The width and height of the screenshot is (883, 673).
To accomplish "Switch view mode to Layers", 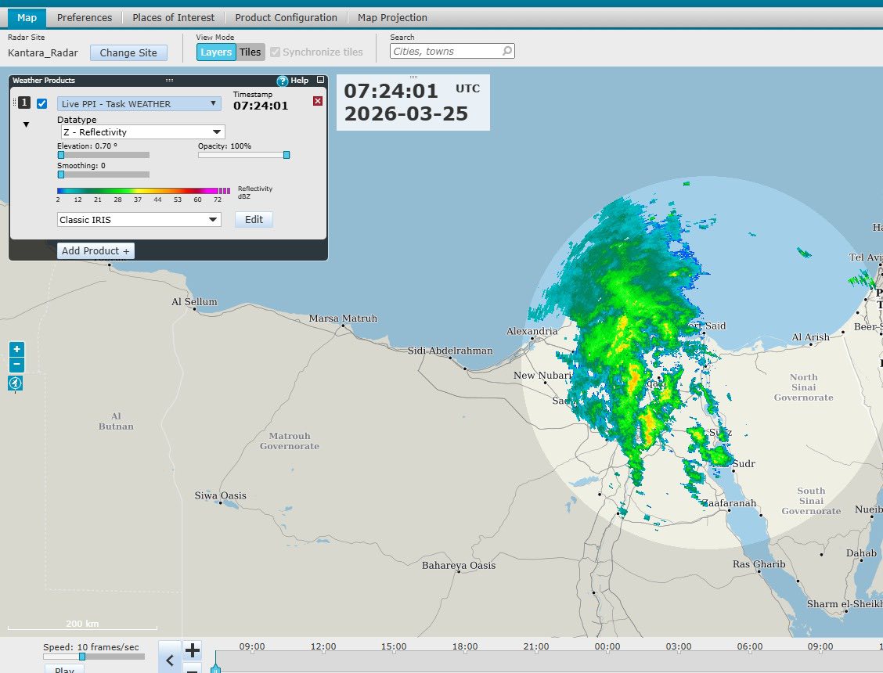I will coord(216,52).
